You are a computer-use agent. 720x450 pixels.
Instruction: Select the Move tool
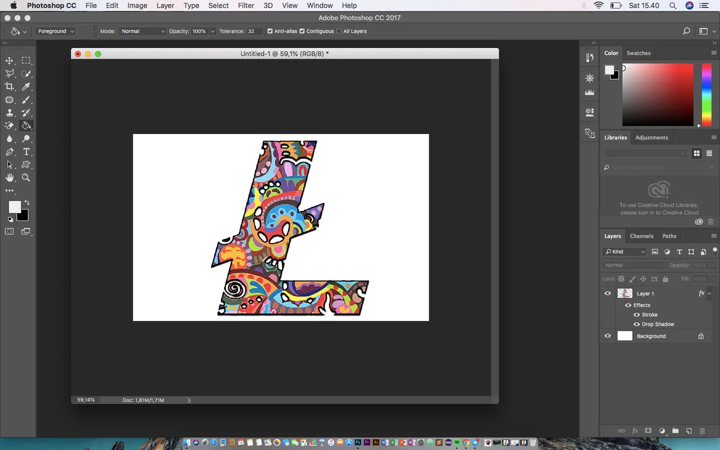point(10,61)
